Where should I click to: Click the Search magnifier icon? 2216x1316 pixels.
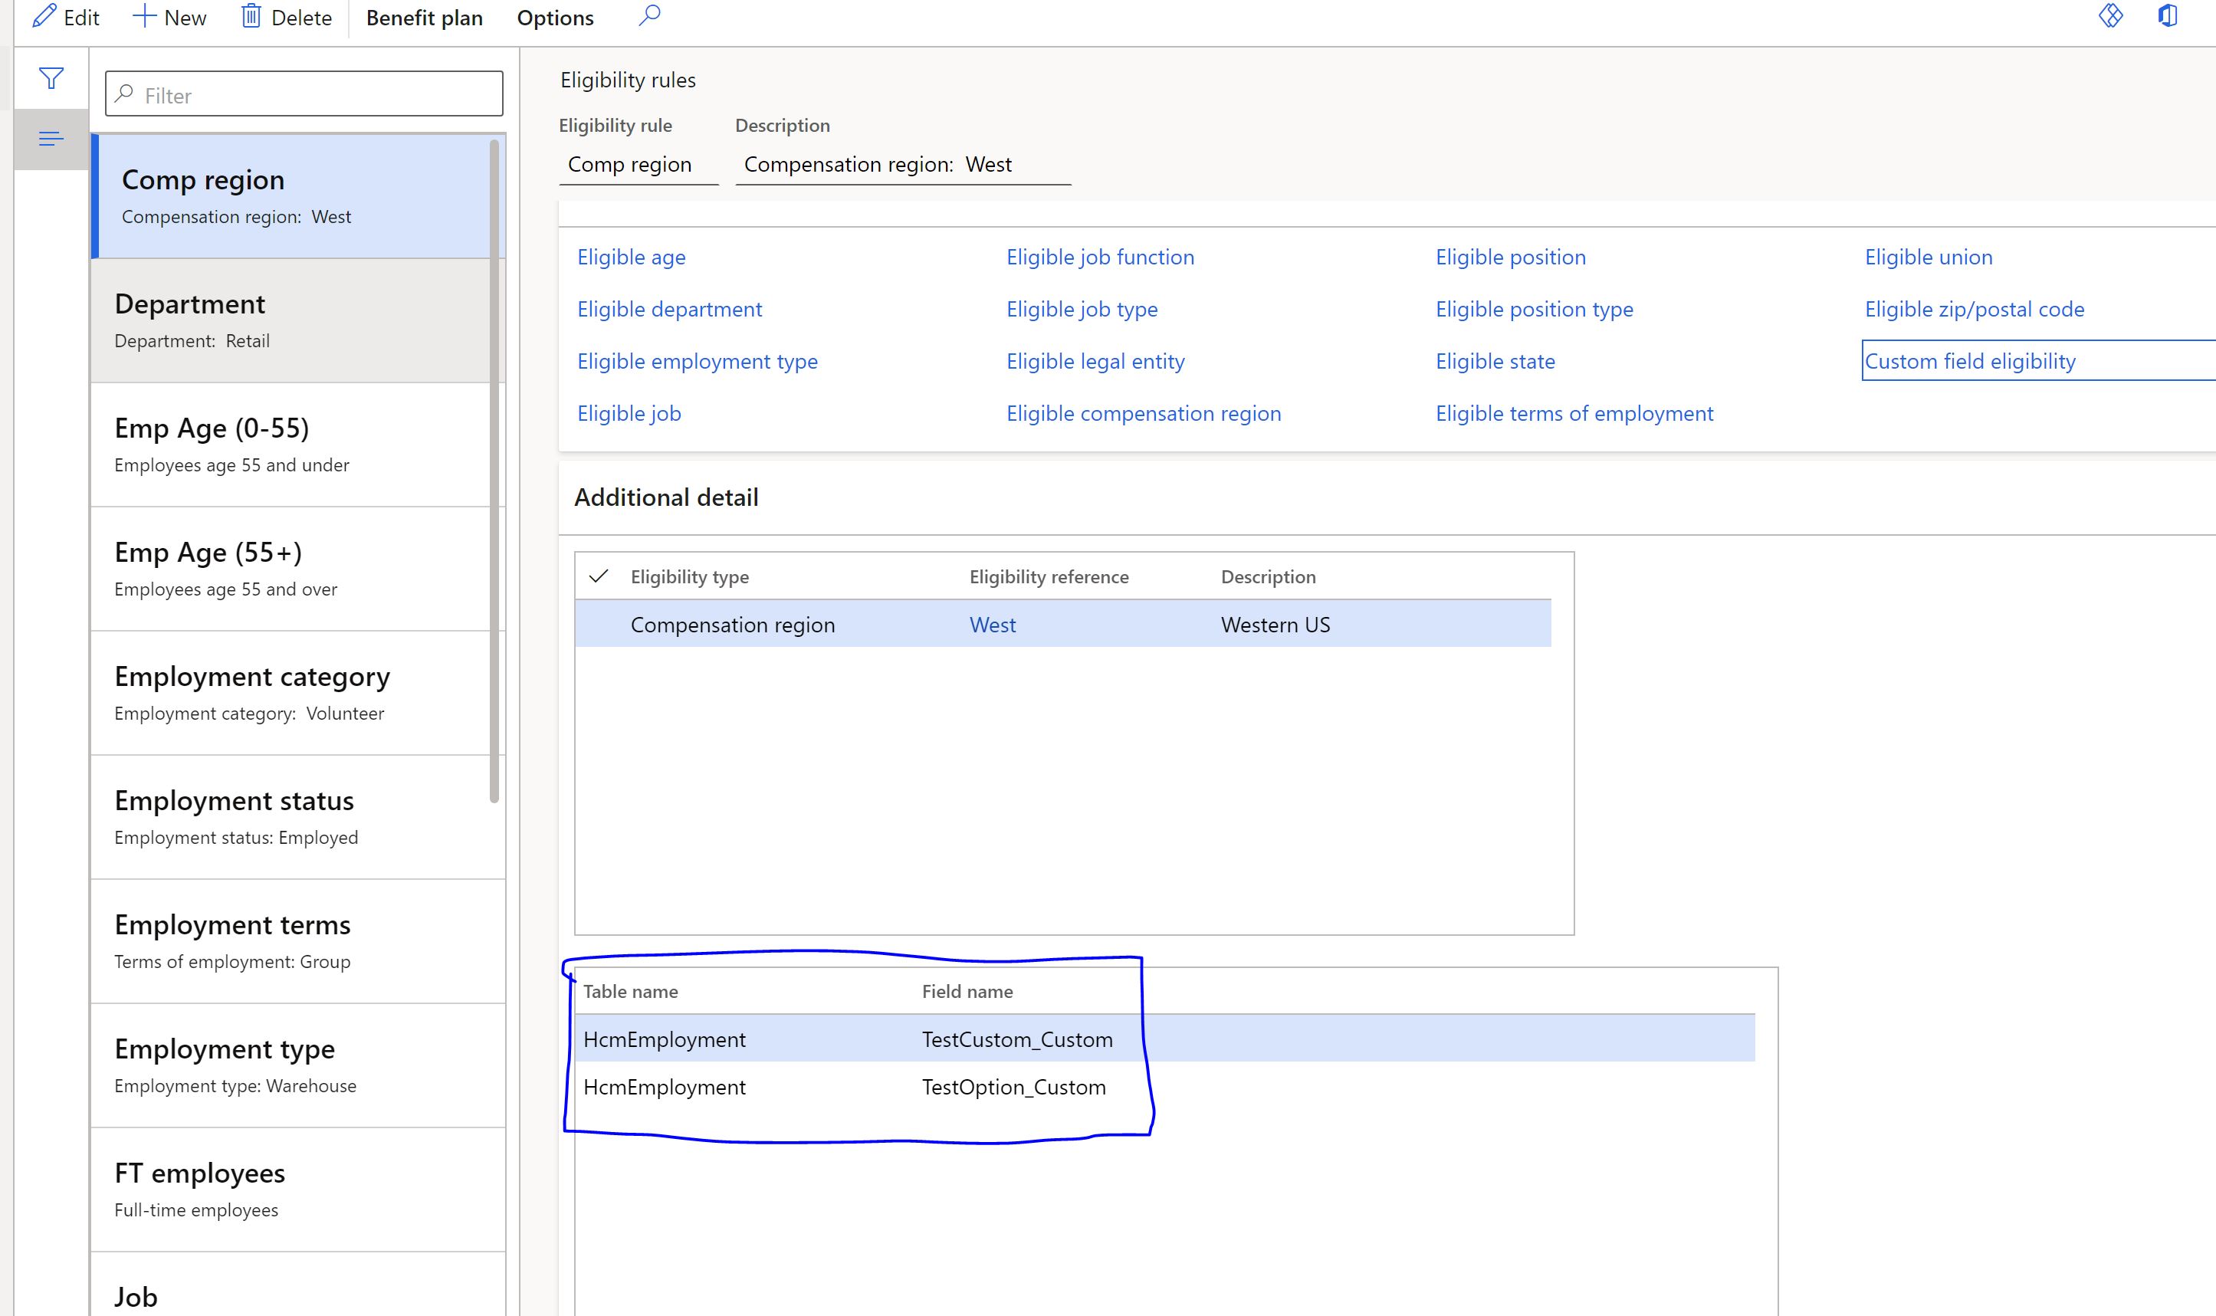652,17
